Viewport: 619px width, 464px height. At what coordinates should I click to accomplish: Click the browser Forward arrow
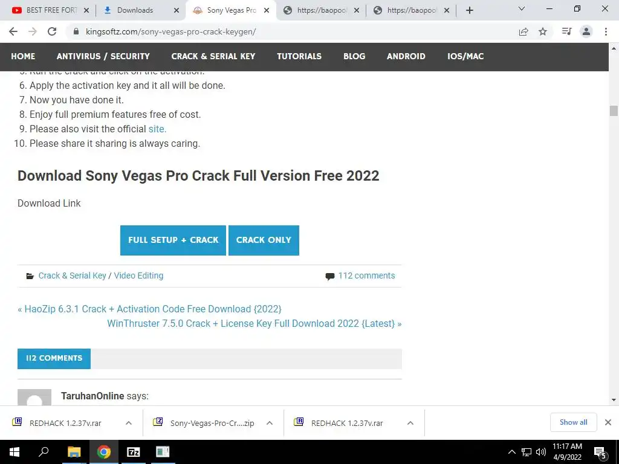coord(33,31)
